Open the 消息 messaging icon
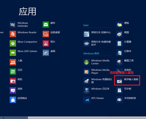146x119 pixels. pos(13,90)
